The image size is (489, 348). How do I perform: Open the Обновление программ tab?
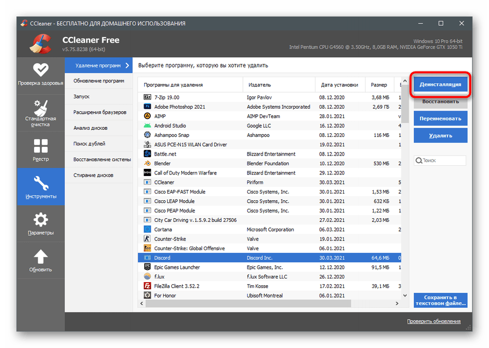pos(98,81)
